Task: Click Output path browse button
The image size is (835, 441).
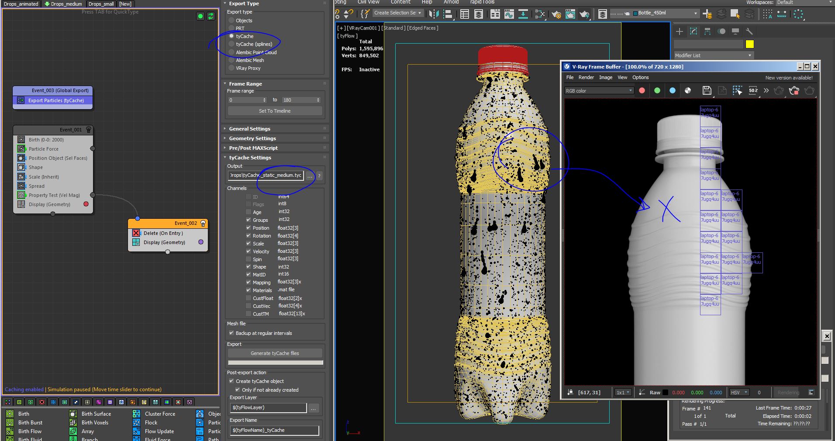Action: 310,176
